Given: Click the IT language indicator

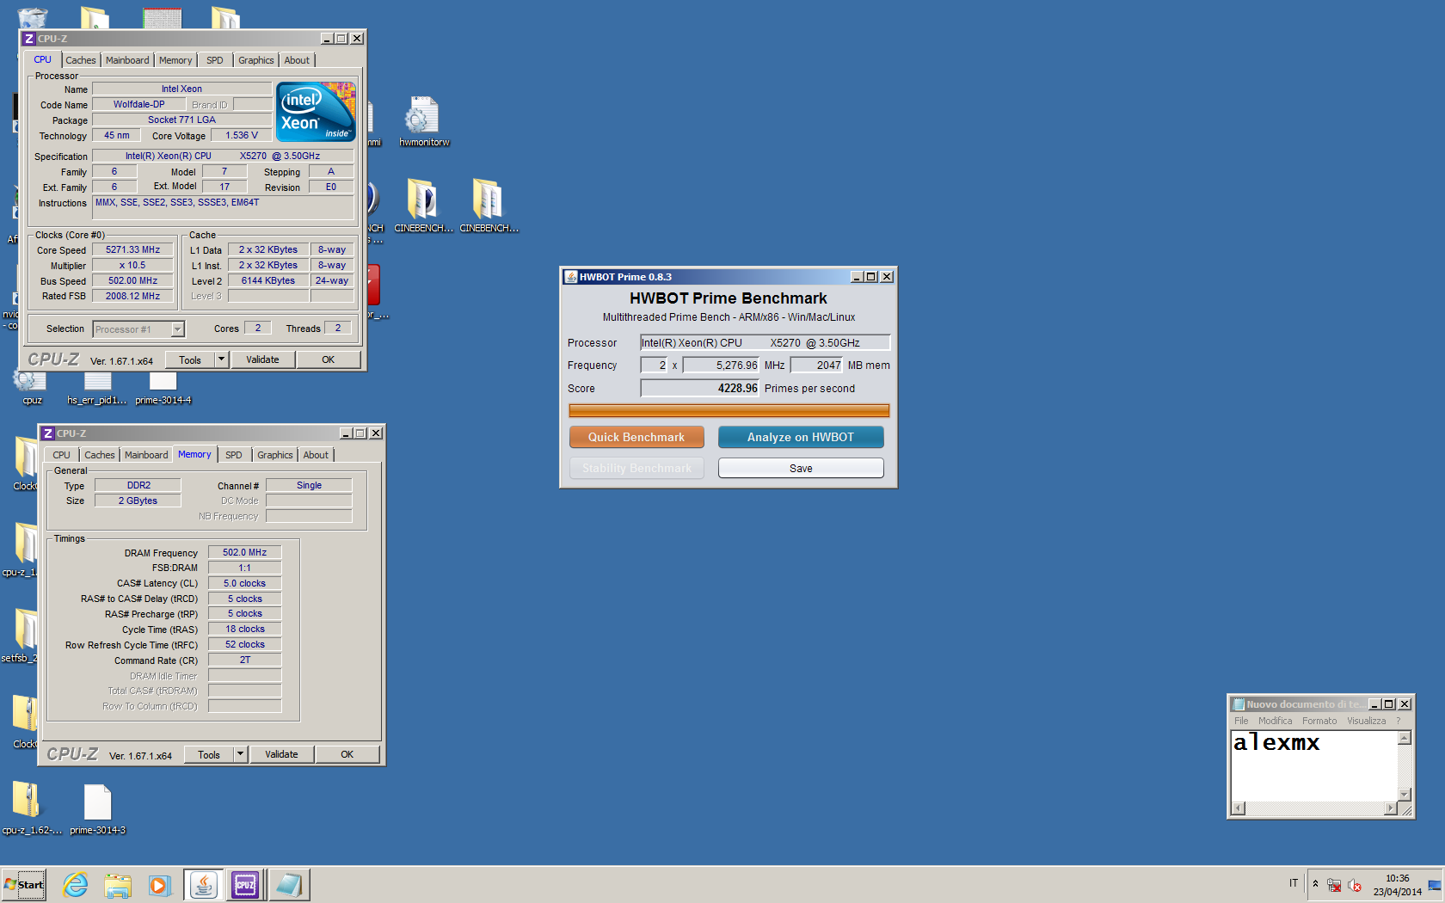Looking at the screenshot, I should (1293, 883).
